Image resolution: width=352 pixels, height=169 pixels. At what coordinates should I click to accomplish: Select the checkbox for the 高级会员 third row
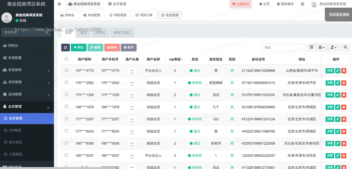[x=67, y=95]
